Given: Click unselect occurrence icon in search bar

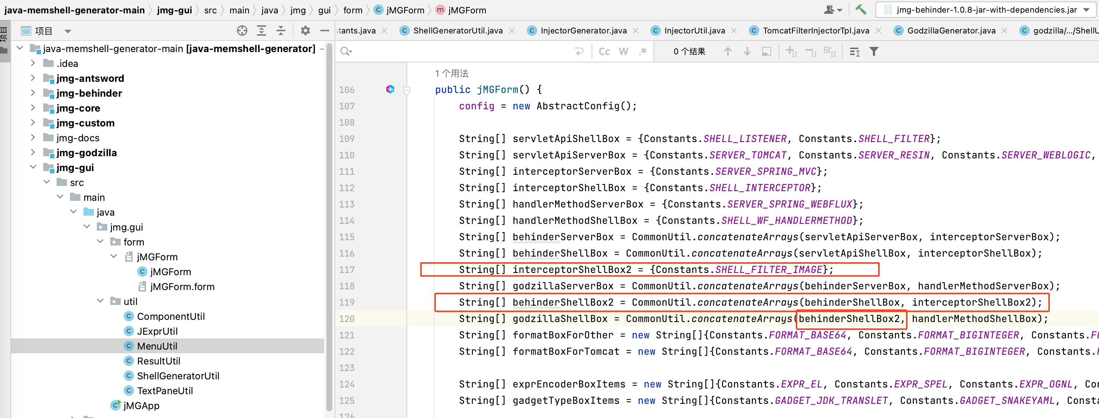Looking at the screenshot, I should [x=811, y=52].
